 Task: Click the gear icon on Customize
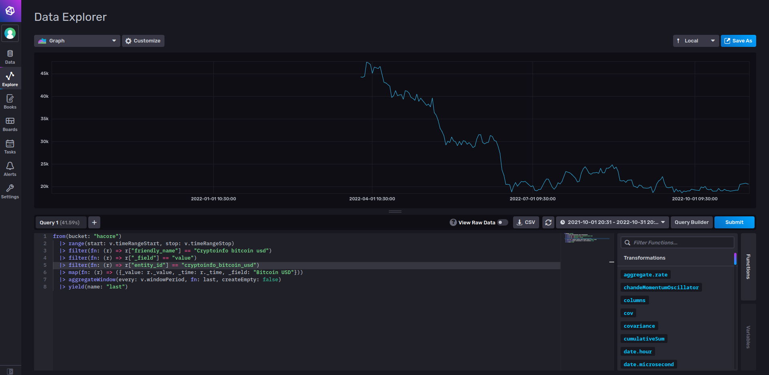point(128,41)
